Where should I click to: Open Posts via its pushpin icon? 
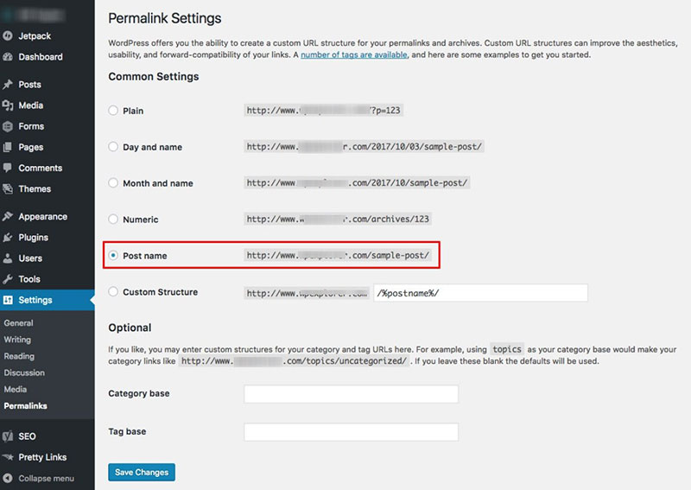coord(8,84)
